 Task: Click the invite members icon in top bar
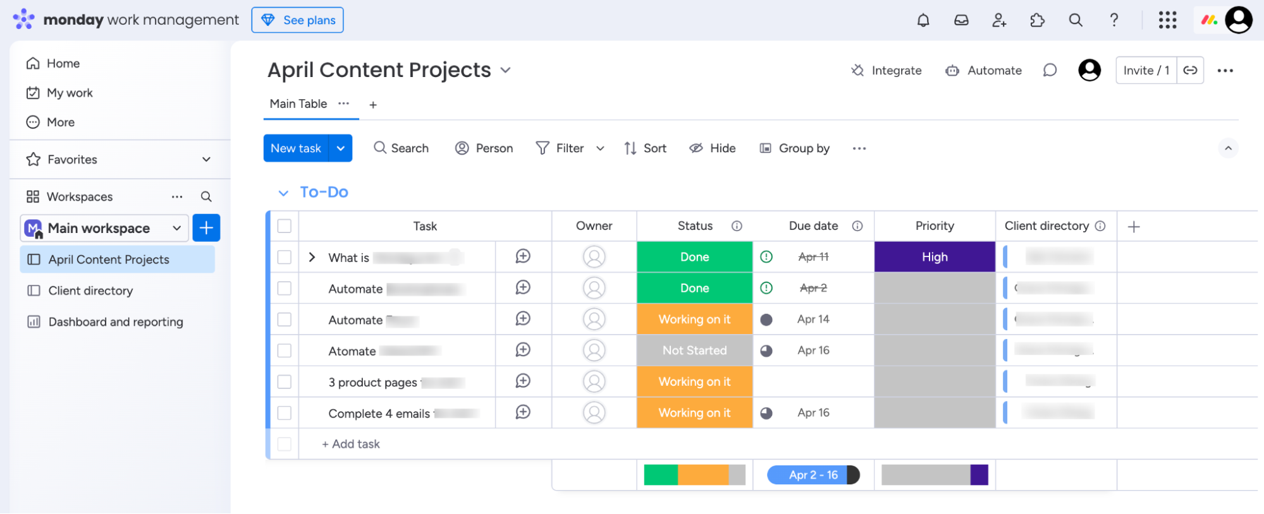click(x=999, y=20)
